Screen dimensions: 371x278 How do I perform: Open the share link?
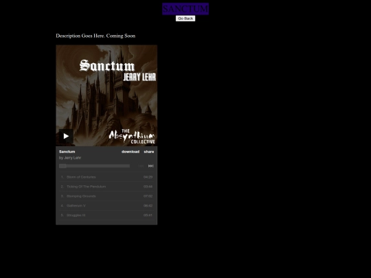coord(149,152)
